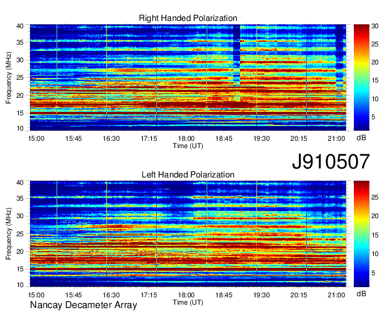Click the 15:00 tick of Left Handed plot

(36, 295)
